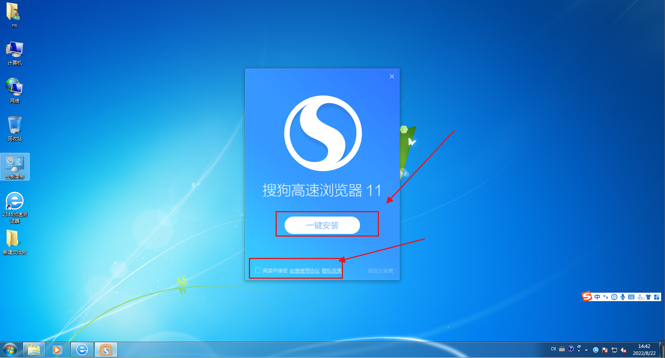Start voice input with the microphone icon
Image resolution: width=665 pixels, height=358 pixels.
pos(622,297)
